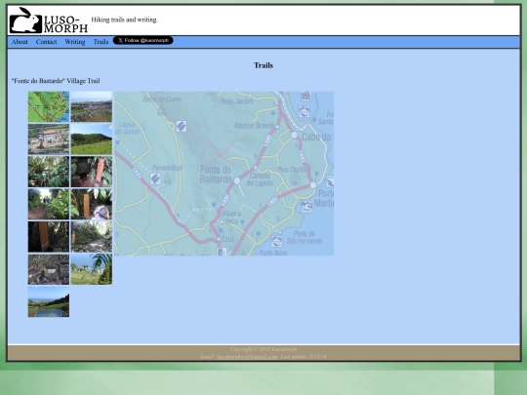
Task: Click the Trails page heading
Action: [263, 65]
